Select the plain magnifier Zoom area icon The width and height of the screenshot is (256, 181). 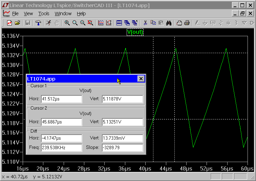(75, 23)
